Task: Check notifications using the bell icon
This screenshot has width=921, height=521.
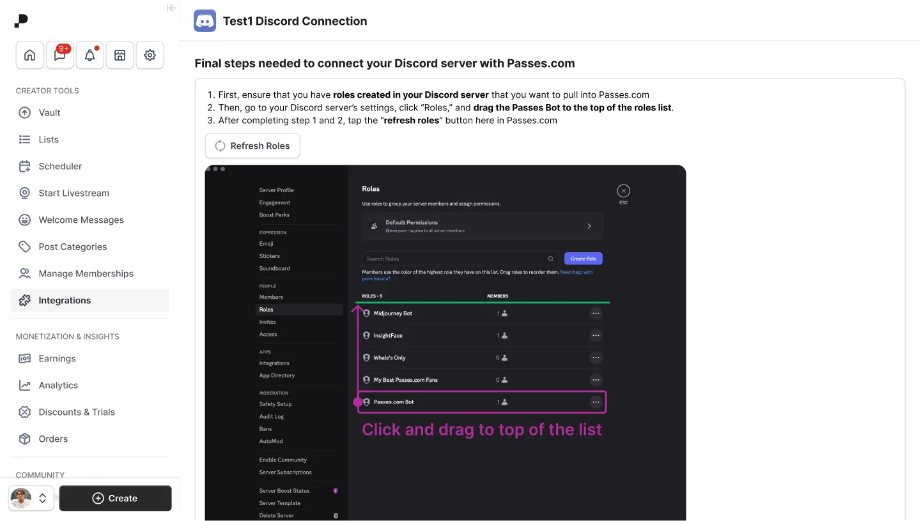Action: [x=89, y=55]
